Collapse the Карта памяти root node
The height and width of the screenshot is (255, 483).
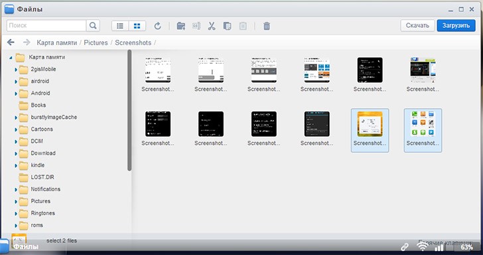pyautogui.click(x=11, y=57)
